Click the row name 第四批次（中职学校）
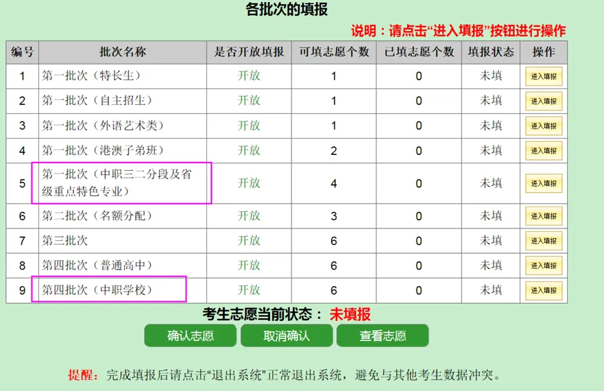This screenshot has width=604, height=391. click(97, 289)
